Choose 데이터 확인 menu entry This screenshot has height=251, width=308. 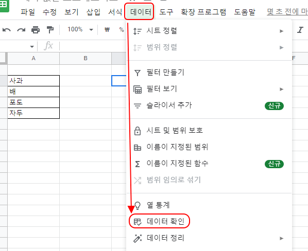point(209,222)
